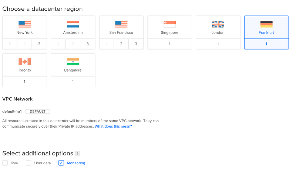The image size is (296, 172).
Task: Click the Frankfurt German flag icon
Action: (x=266, y=24)
